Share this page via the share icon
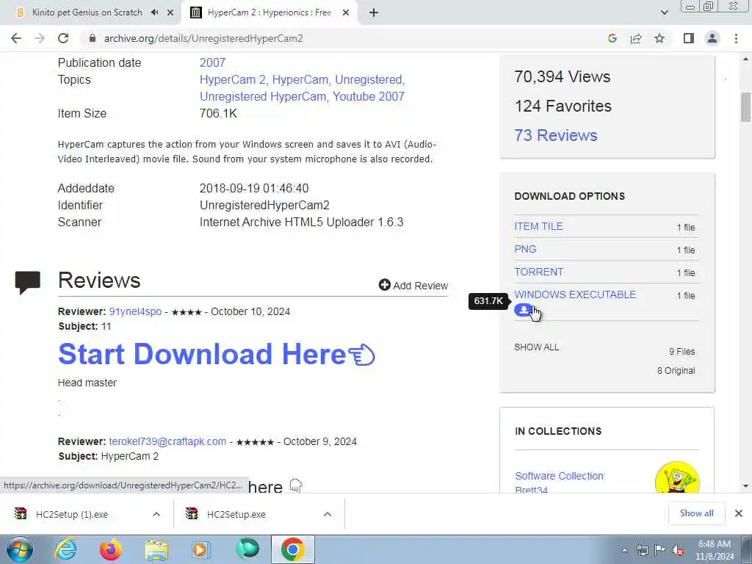752x564 pixels. pyautogui.click(x=636, y=38)
